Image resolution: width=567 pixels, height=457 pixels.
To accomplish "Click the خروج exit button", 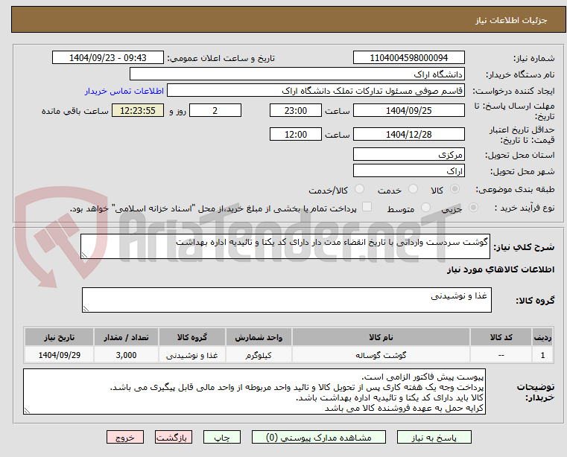I will 124,437.
